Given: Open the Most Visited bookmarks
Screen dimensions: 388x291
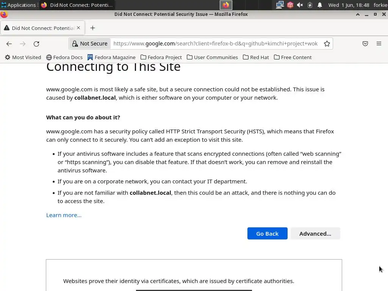Looking at the screenshot, I should pyautogui.click(x=23, y=58).
